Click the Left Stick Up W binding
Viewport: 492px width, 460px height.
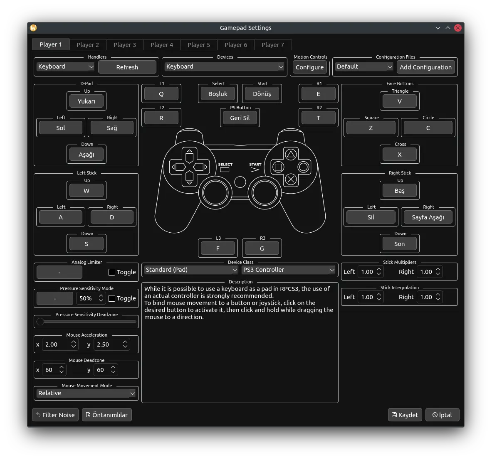click(x=86, y=191)
